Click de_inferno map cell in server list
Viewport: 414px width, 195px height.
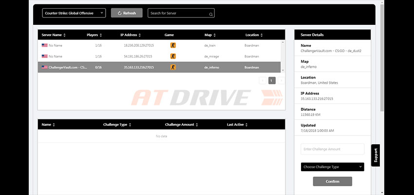point(211,67)
